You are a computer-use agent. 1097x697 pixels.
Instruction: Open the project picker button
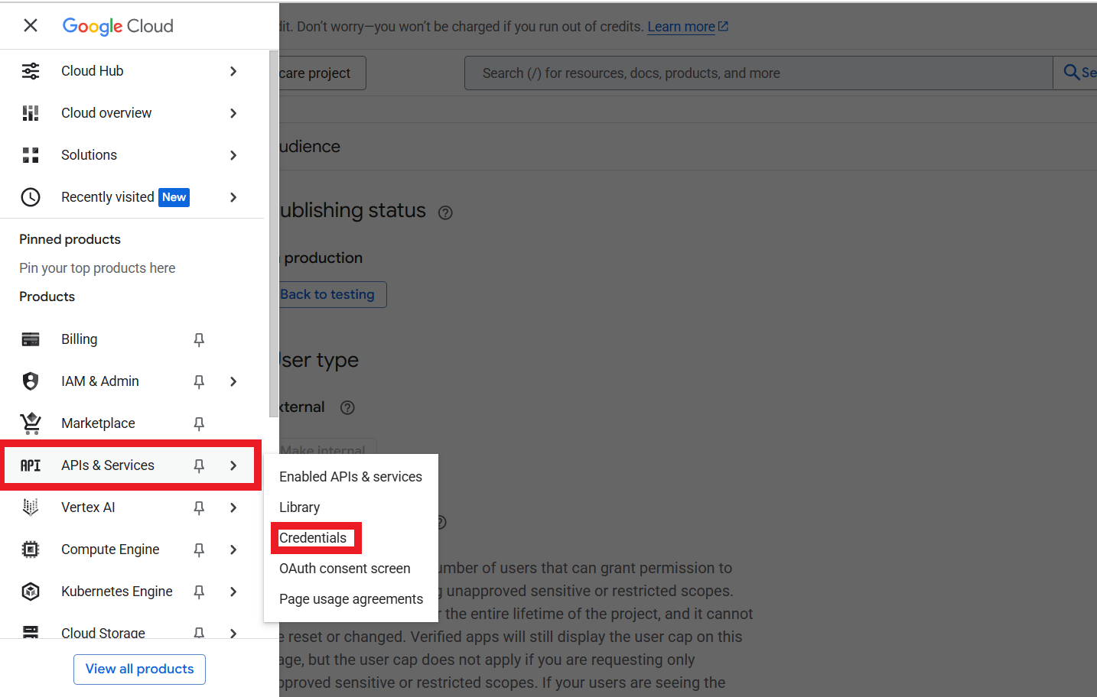click(x=322, y=73)
